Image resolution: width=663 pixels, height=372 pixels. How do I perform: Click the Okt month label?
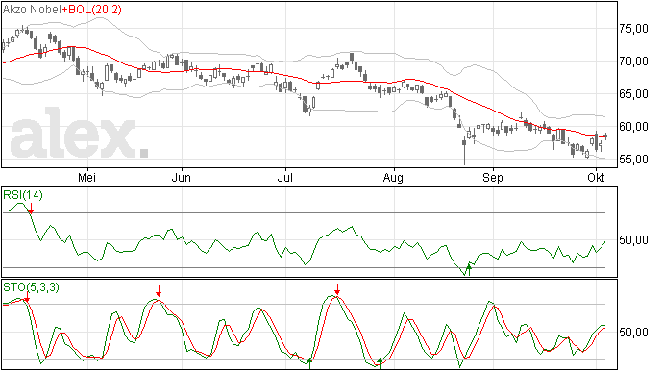click(x=596, y=177)
